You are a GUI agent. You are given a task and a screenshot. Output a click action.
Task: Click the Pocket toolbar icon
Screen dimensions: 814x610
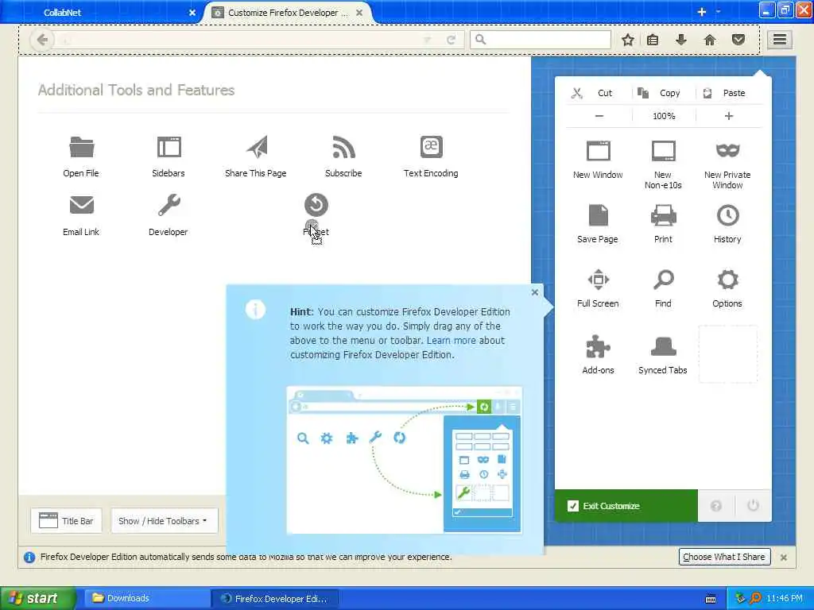point(738,40)
